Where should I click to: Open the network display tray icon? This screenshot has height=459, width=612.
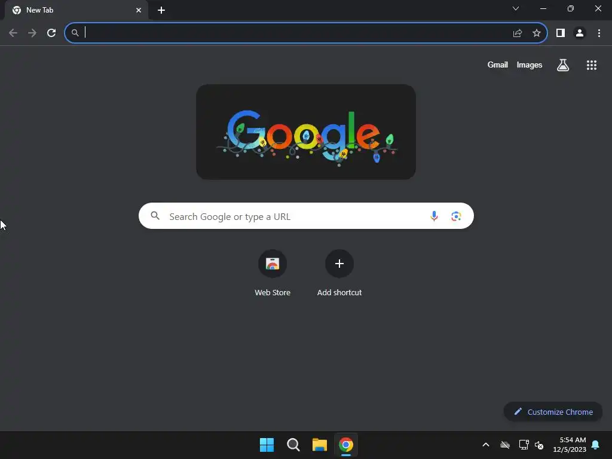[x=524, y=445]
